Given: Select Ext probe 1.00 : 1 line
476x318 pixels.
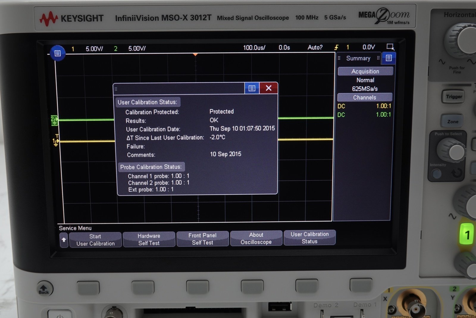Looking at the screenshot, I should pyautogui.click(x=151, y=190).
